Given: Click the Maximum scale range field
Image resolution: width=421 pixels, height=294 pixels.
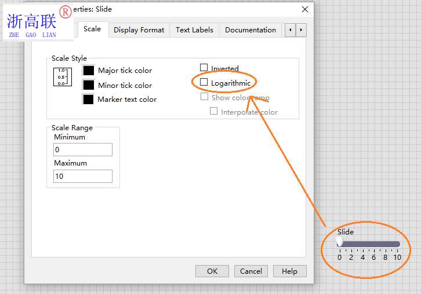Looking at the screenshot, I should [x=82, y=176].
